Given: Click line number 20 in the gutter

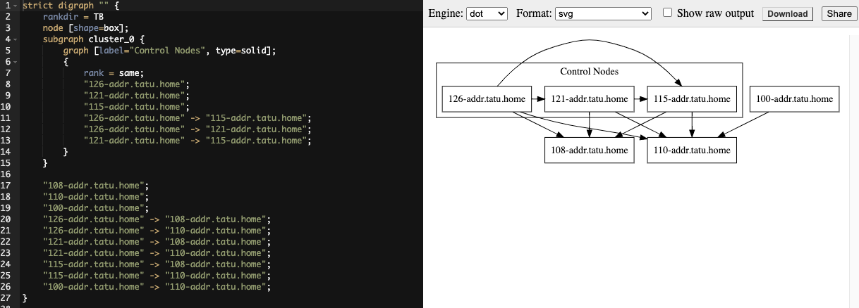Looking at the screenshot, I should pos(6,219).
